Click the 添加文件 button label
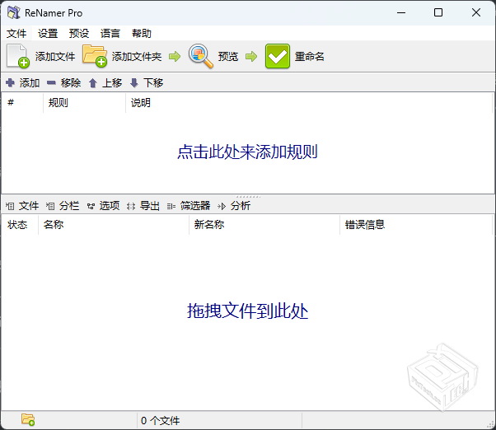 tap(55, 57)
